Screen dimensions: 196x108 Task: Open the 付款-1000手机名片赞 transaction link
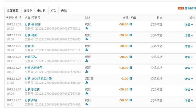click(x=38, y=79)
